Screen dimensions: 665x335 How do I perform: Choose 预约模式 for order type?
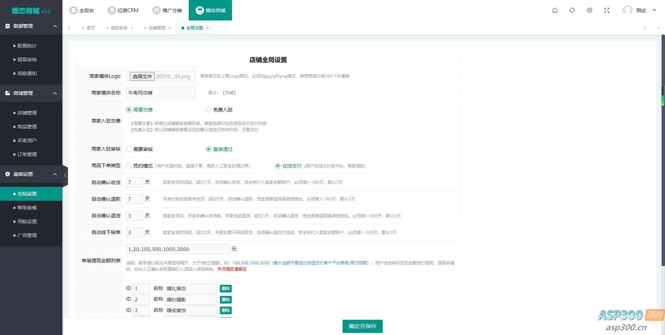point(128,166)
